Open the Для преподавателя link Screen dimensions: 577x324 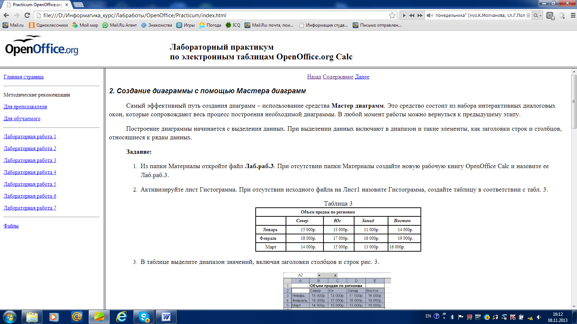pos(25,107)
